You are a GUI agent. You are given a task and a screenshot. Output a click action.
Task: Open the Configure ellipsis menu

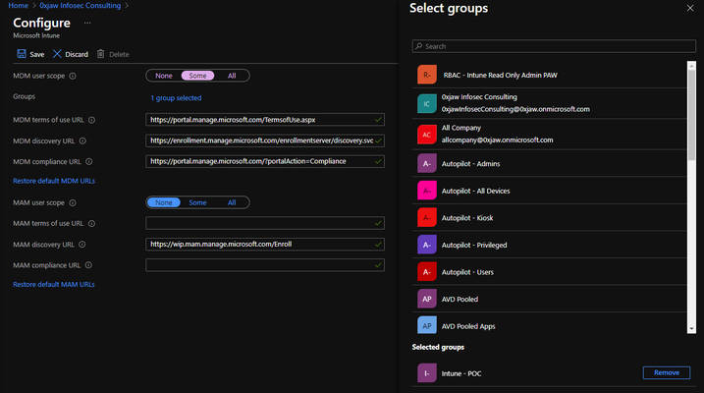[87, 23]
